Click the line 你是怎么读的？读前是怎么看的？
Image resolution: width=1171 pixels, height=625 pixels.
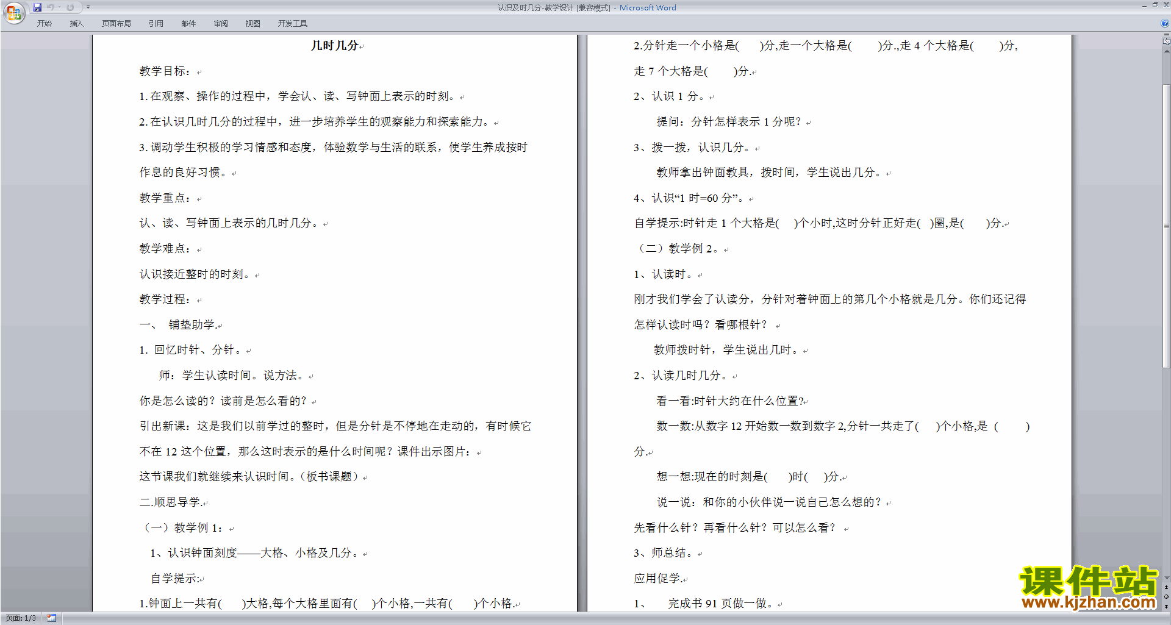click(224, 401)
